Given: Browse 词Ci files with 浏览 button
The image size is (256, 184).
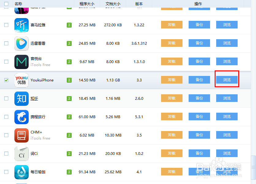Looking at the screenshot, I should (x=227, y=153).
